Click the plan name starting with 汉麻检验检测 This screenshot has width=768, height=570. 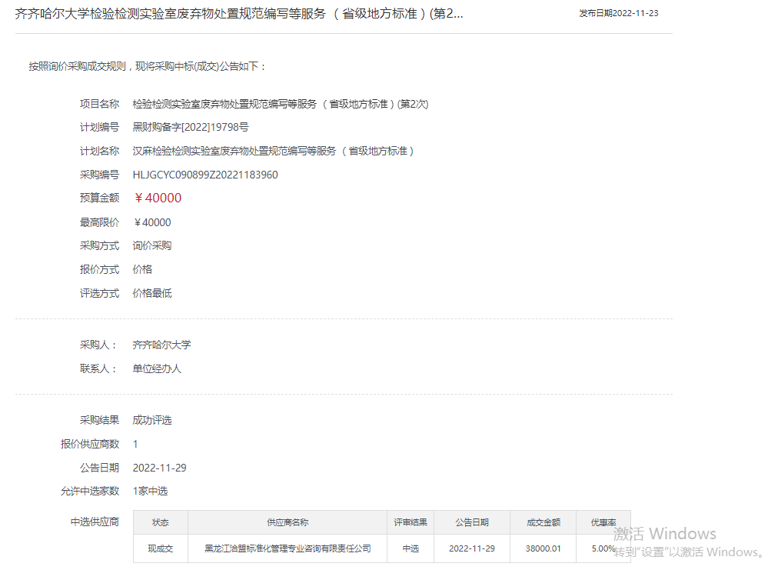click(x=273, y=151)
